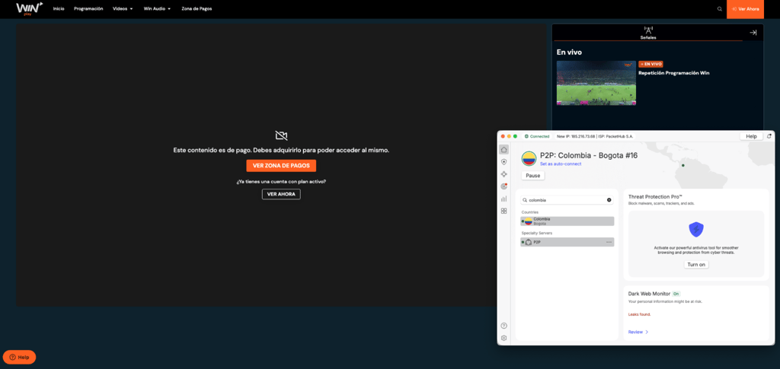Click Help button in VPN window
The width and height of the screenshot is (780, 369).
751,136
